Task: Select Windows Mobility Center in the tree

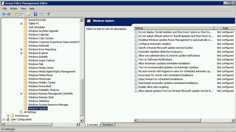Action: coord(42,83)
